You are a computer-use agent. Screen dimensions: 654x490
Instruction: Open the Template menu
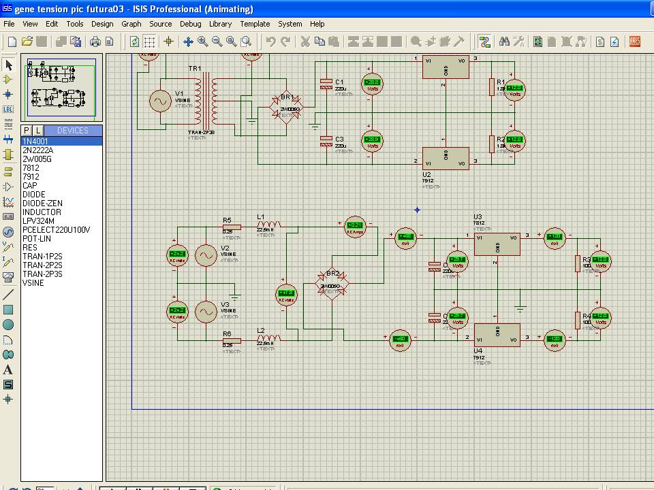pyautogui.click(x=255, y=24)
